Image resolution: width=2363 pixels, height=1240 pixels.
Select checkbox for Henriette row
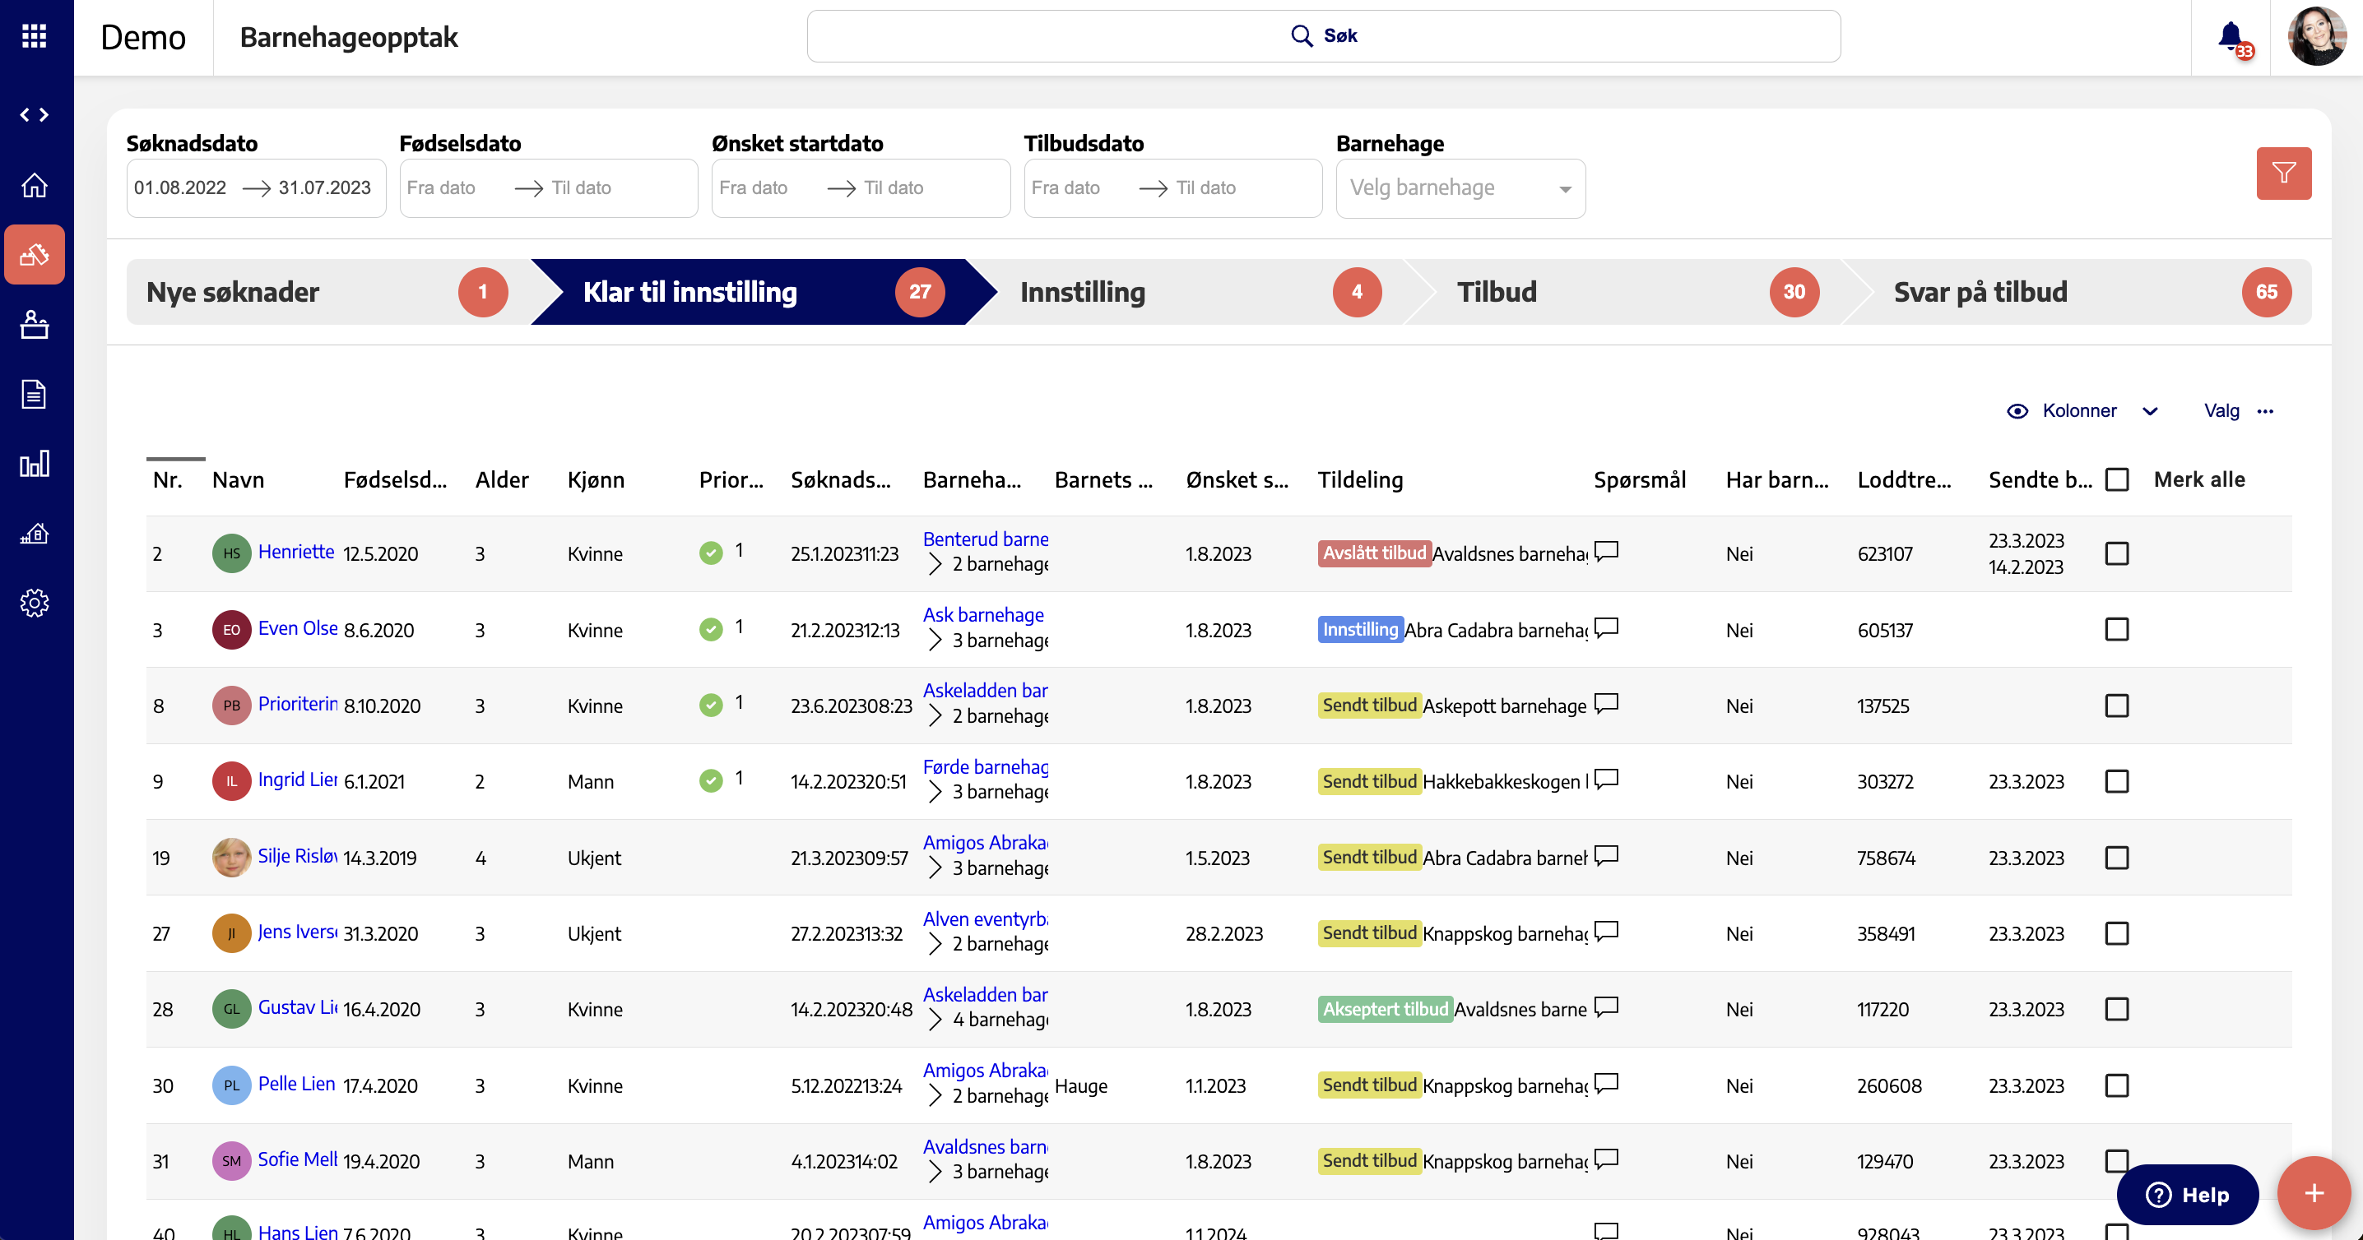(2116, 553)
